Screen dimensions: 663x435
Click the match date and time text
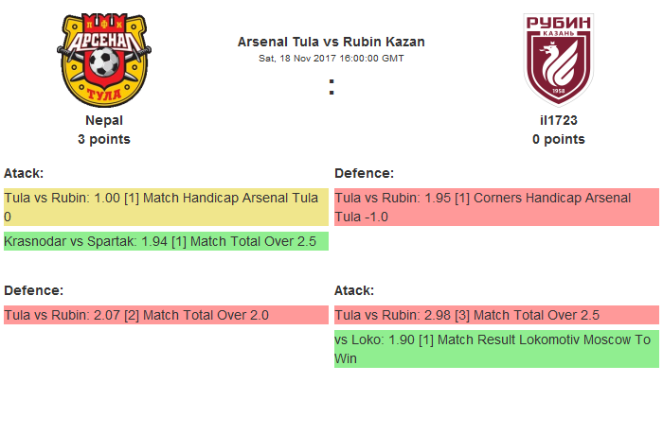coord(331,58)
